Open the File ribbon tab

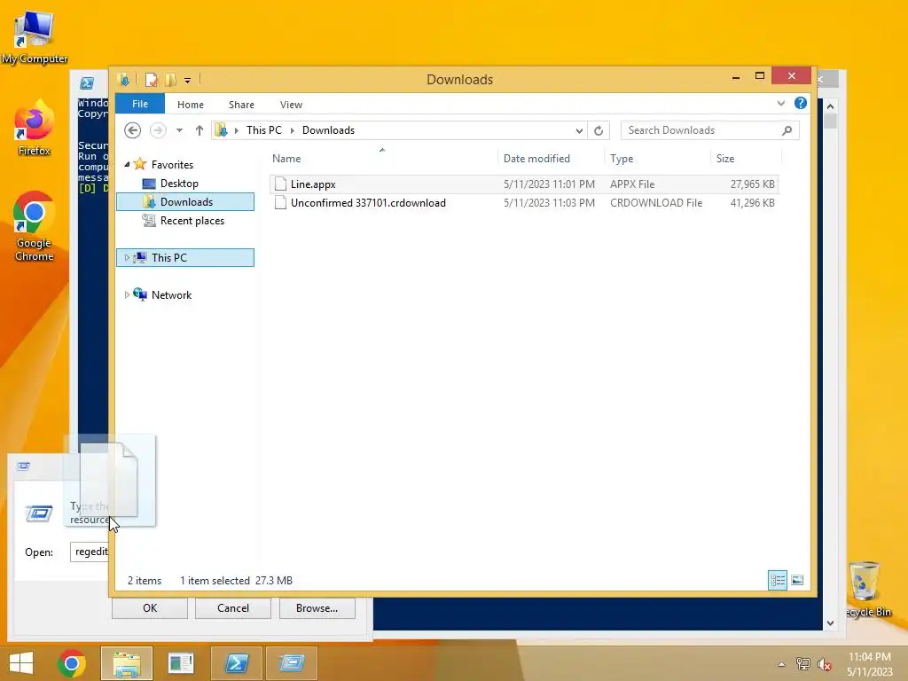[140, 105]
